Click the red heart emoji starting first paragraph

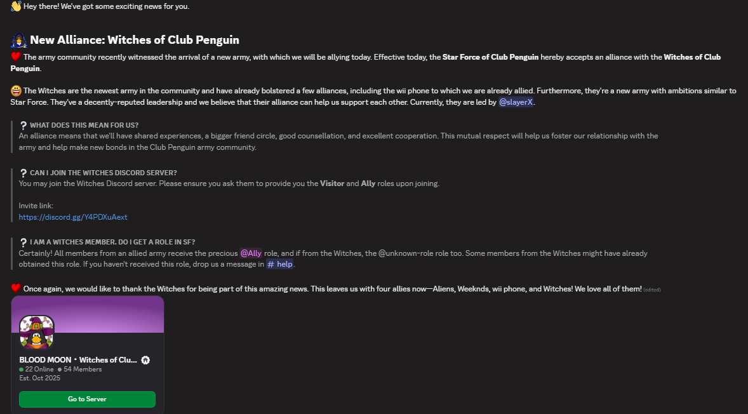[x=16, y=57]
